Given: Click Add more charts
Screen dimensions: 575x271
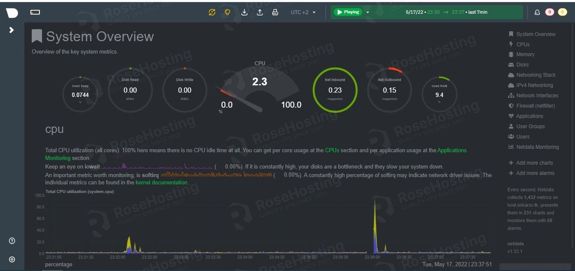Looking at the screenshot, I should [x=534, y=163].
